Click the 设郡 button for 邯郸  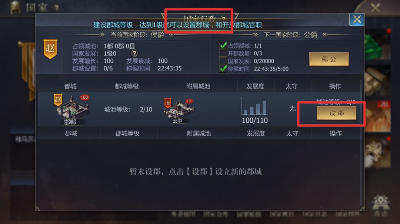pyautogui.click(x=336, y=113)
